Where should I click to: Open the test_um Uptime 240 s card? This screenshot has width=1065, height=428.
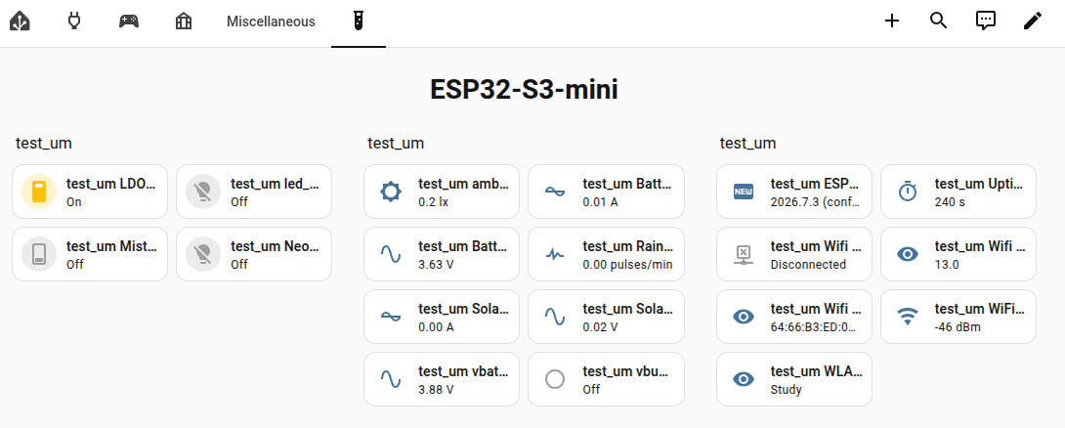pos(958,192)
